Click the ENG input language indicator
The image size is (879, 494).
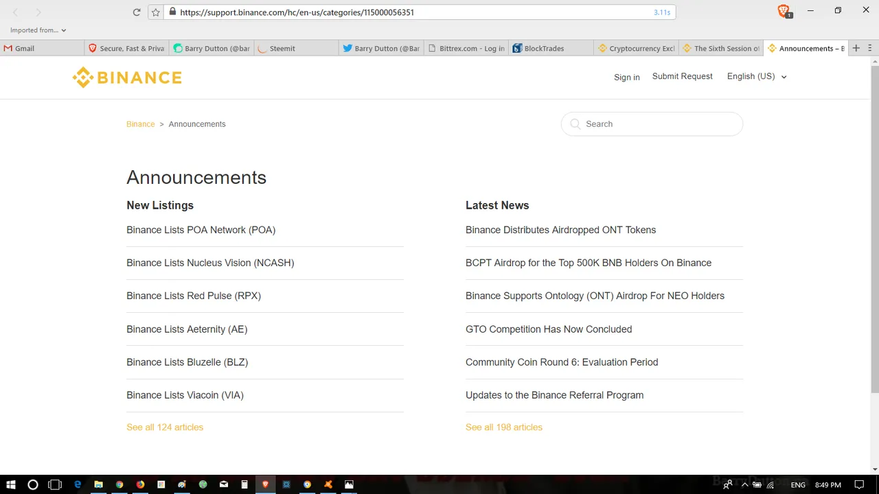798,485
